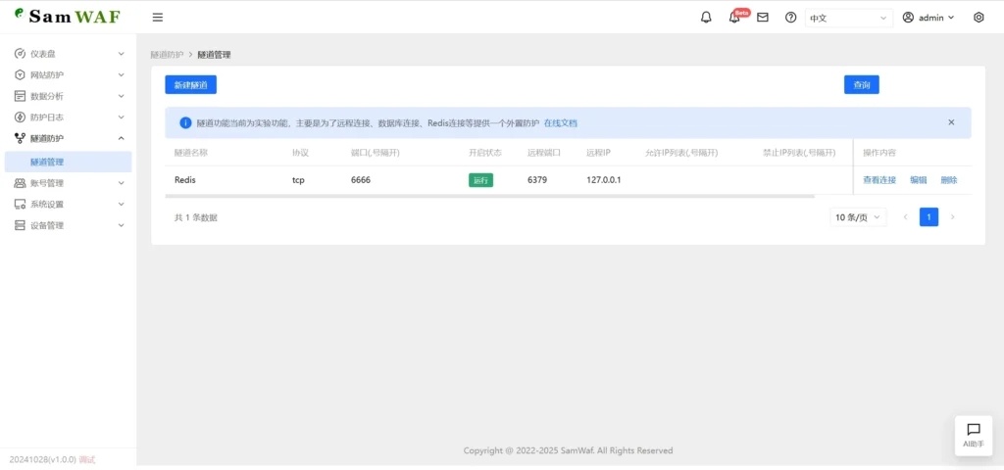Close the blue info banner

[x=951, y=122]
